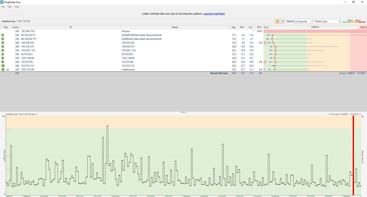Pause the trace with the orange button

[278, 21]
